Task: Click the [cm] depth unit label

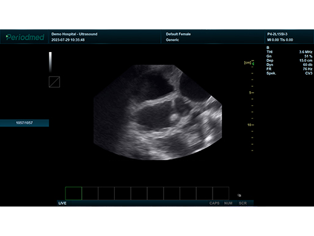Action: [247, 62]
